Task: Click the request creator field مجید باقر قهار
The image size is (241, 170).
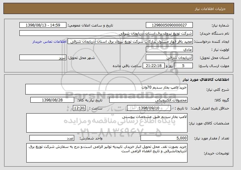Action: click(x=130, y=41)
